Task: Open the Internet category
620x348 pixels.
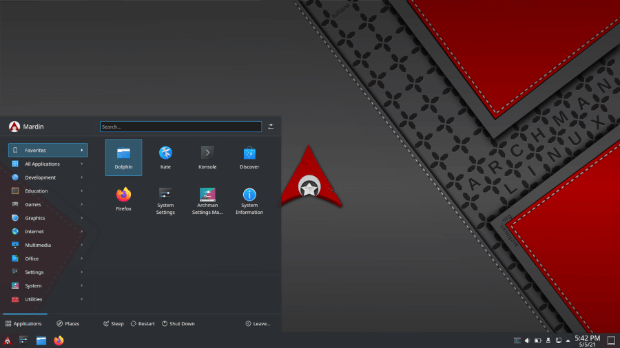Action: (48, 232)
